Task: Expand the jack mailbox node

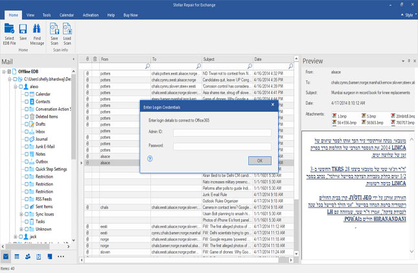Action: pos(16,237)
